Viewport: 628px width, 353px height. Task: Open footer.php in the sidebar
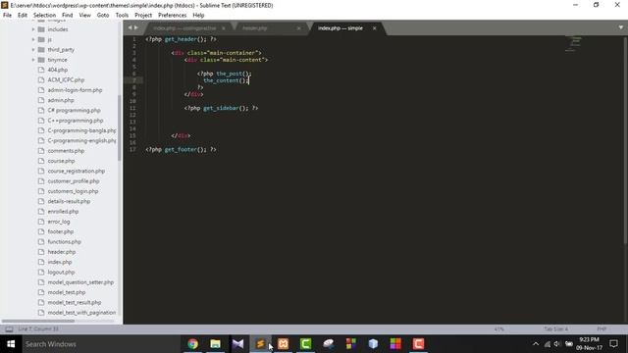click(x=61, y=231)
